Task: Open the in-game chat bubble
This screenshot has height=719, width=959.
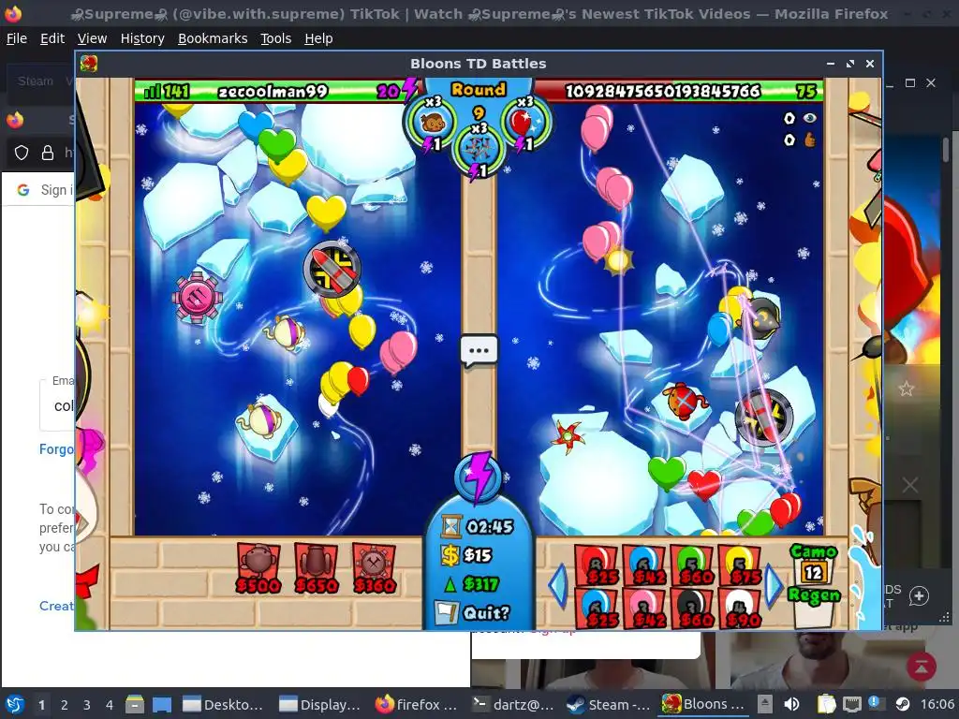Action: (479, 351)
